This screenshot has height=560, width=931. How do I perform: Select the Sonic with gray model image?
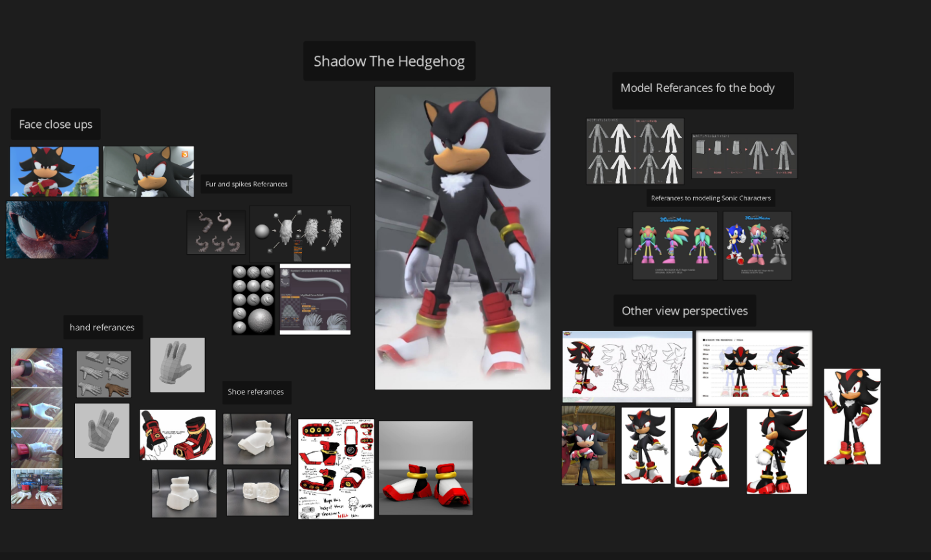(x=758, y=246)
